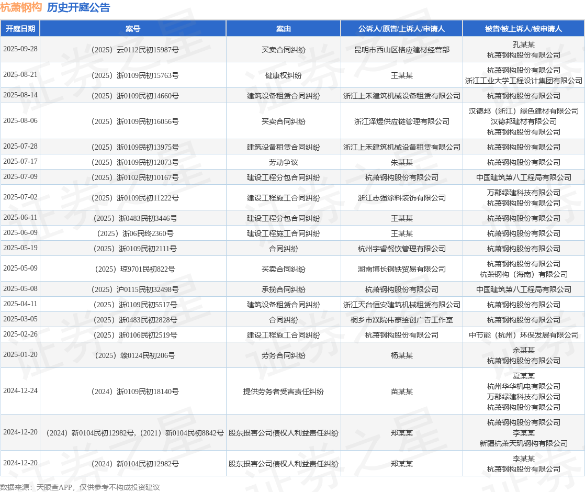Image resolution: width=585 pixels, height=492 pixels.
Task: Click plaintiff '湖南博长钢铁贸易有限公司'
Action: point(402,269)
